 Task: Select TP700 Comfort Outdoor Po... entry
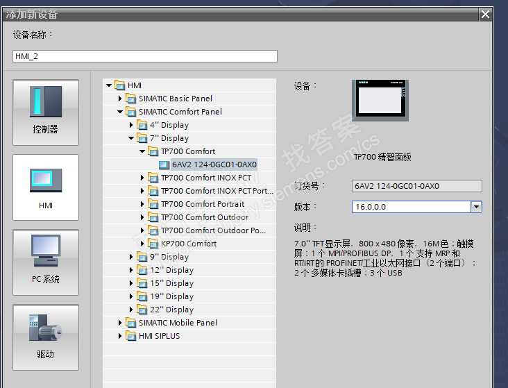(x=214, y=230)
